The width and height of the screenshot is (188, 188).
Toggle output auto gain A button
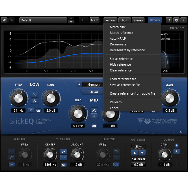(177, 152)
